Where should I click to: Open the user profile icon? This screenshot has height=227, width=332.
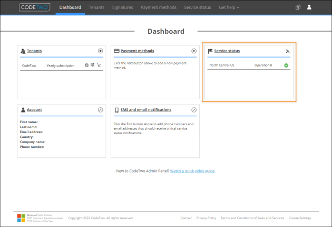click(x=309, y=7)
